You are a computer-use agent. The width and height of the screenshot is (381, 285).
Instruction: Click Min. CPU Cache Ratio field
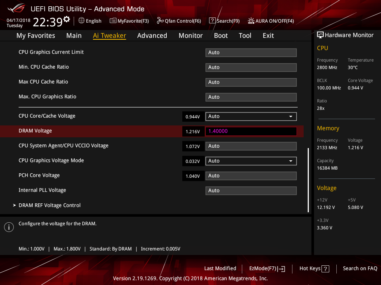(x=251, y=68)
